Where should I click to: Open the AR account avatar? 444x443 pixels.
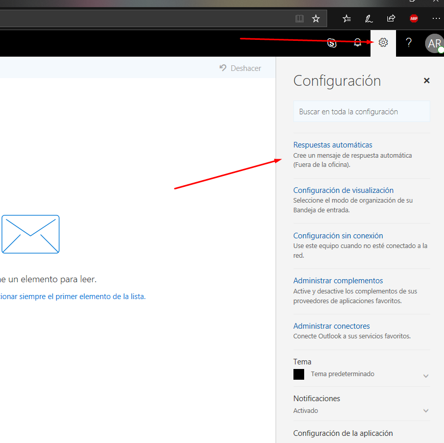(434, 43)
